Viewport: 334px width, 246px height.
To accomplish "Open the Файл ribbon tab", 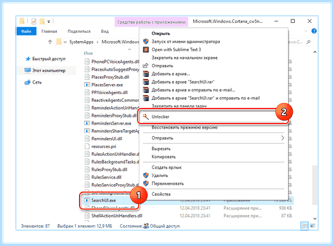I will 26,31.
